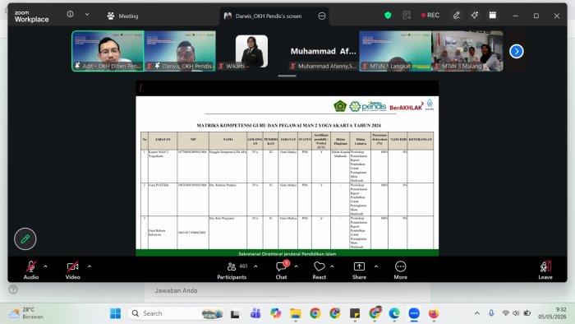The width and height of the screenshot is (575, 324).
Task: Open the More options button
Action: pos(401,270)
